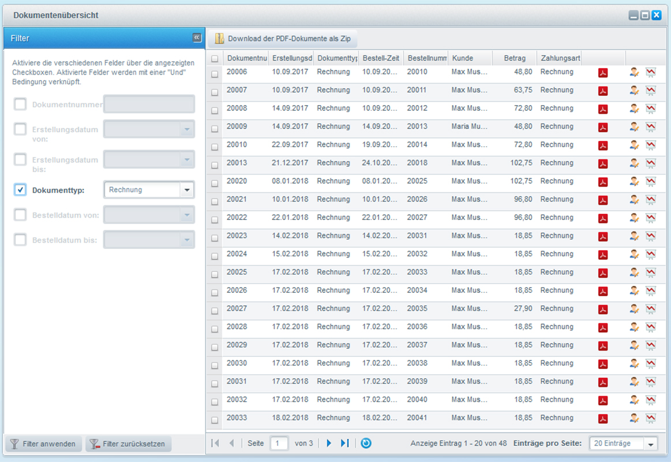Screen dimensions: 671x462
Task: Uncheck the Dokumenttyp filter checkbox
Action: 20,189
